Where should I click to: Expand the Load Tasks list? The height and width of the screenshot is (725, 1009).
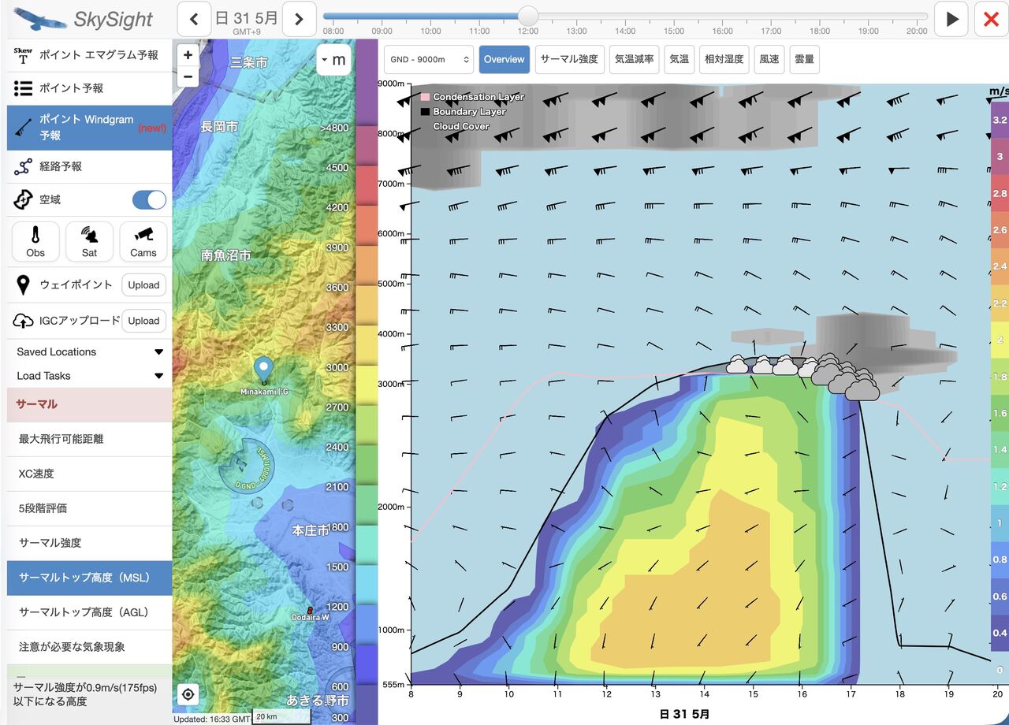coord(89,376)
